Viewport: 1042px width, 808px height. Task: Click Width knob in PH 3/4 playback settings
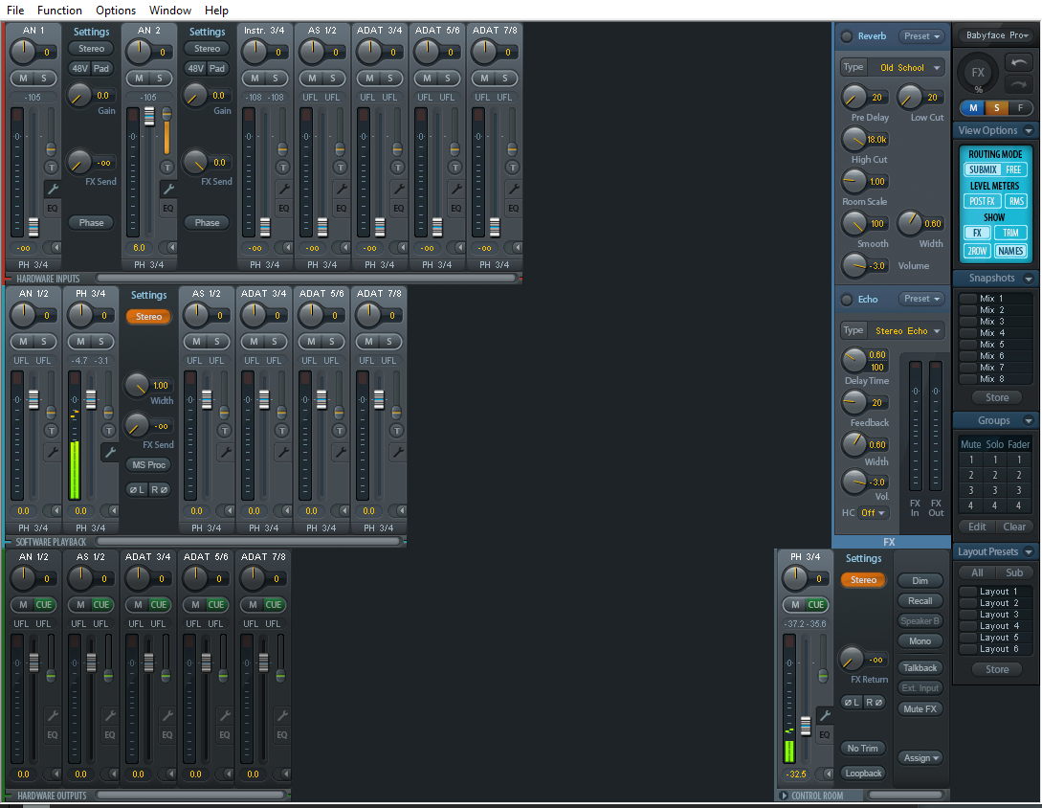point(137,385)
